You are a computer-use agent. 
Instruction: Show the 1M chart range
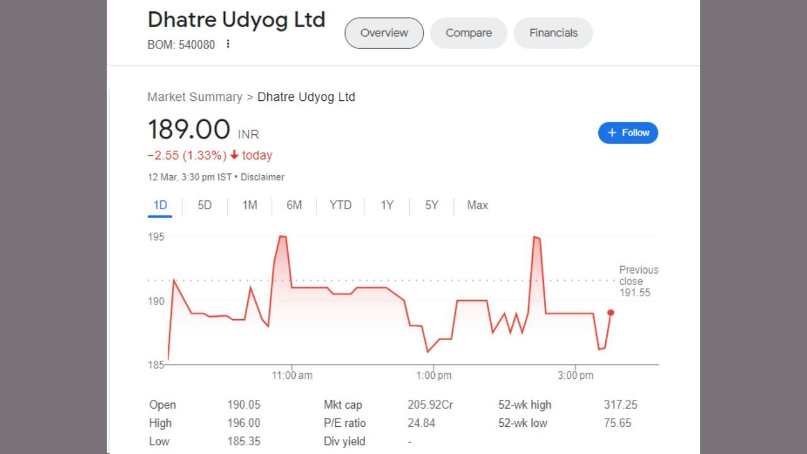click(250, 205)
